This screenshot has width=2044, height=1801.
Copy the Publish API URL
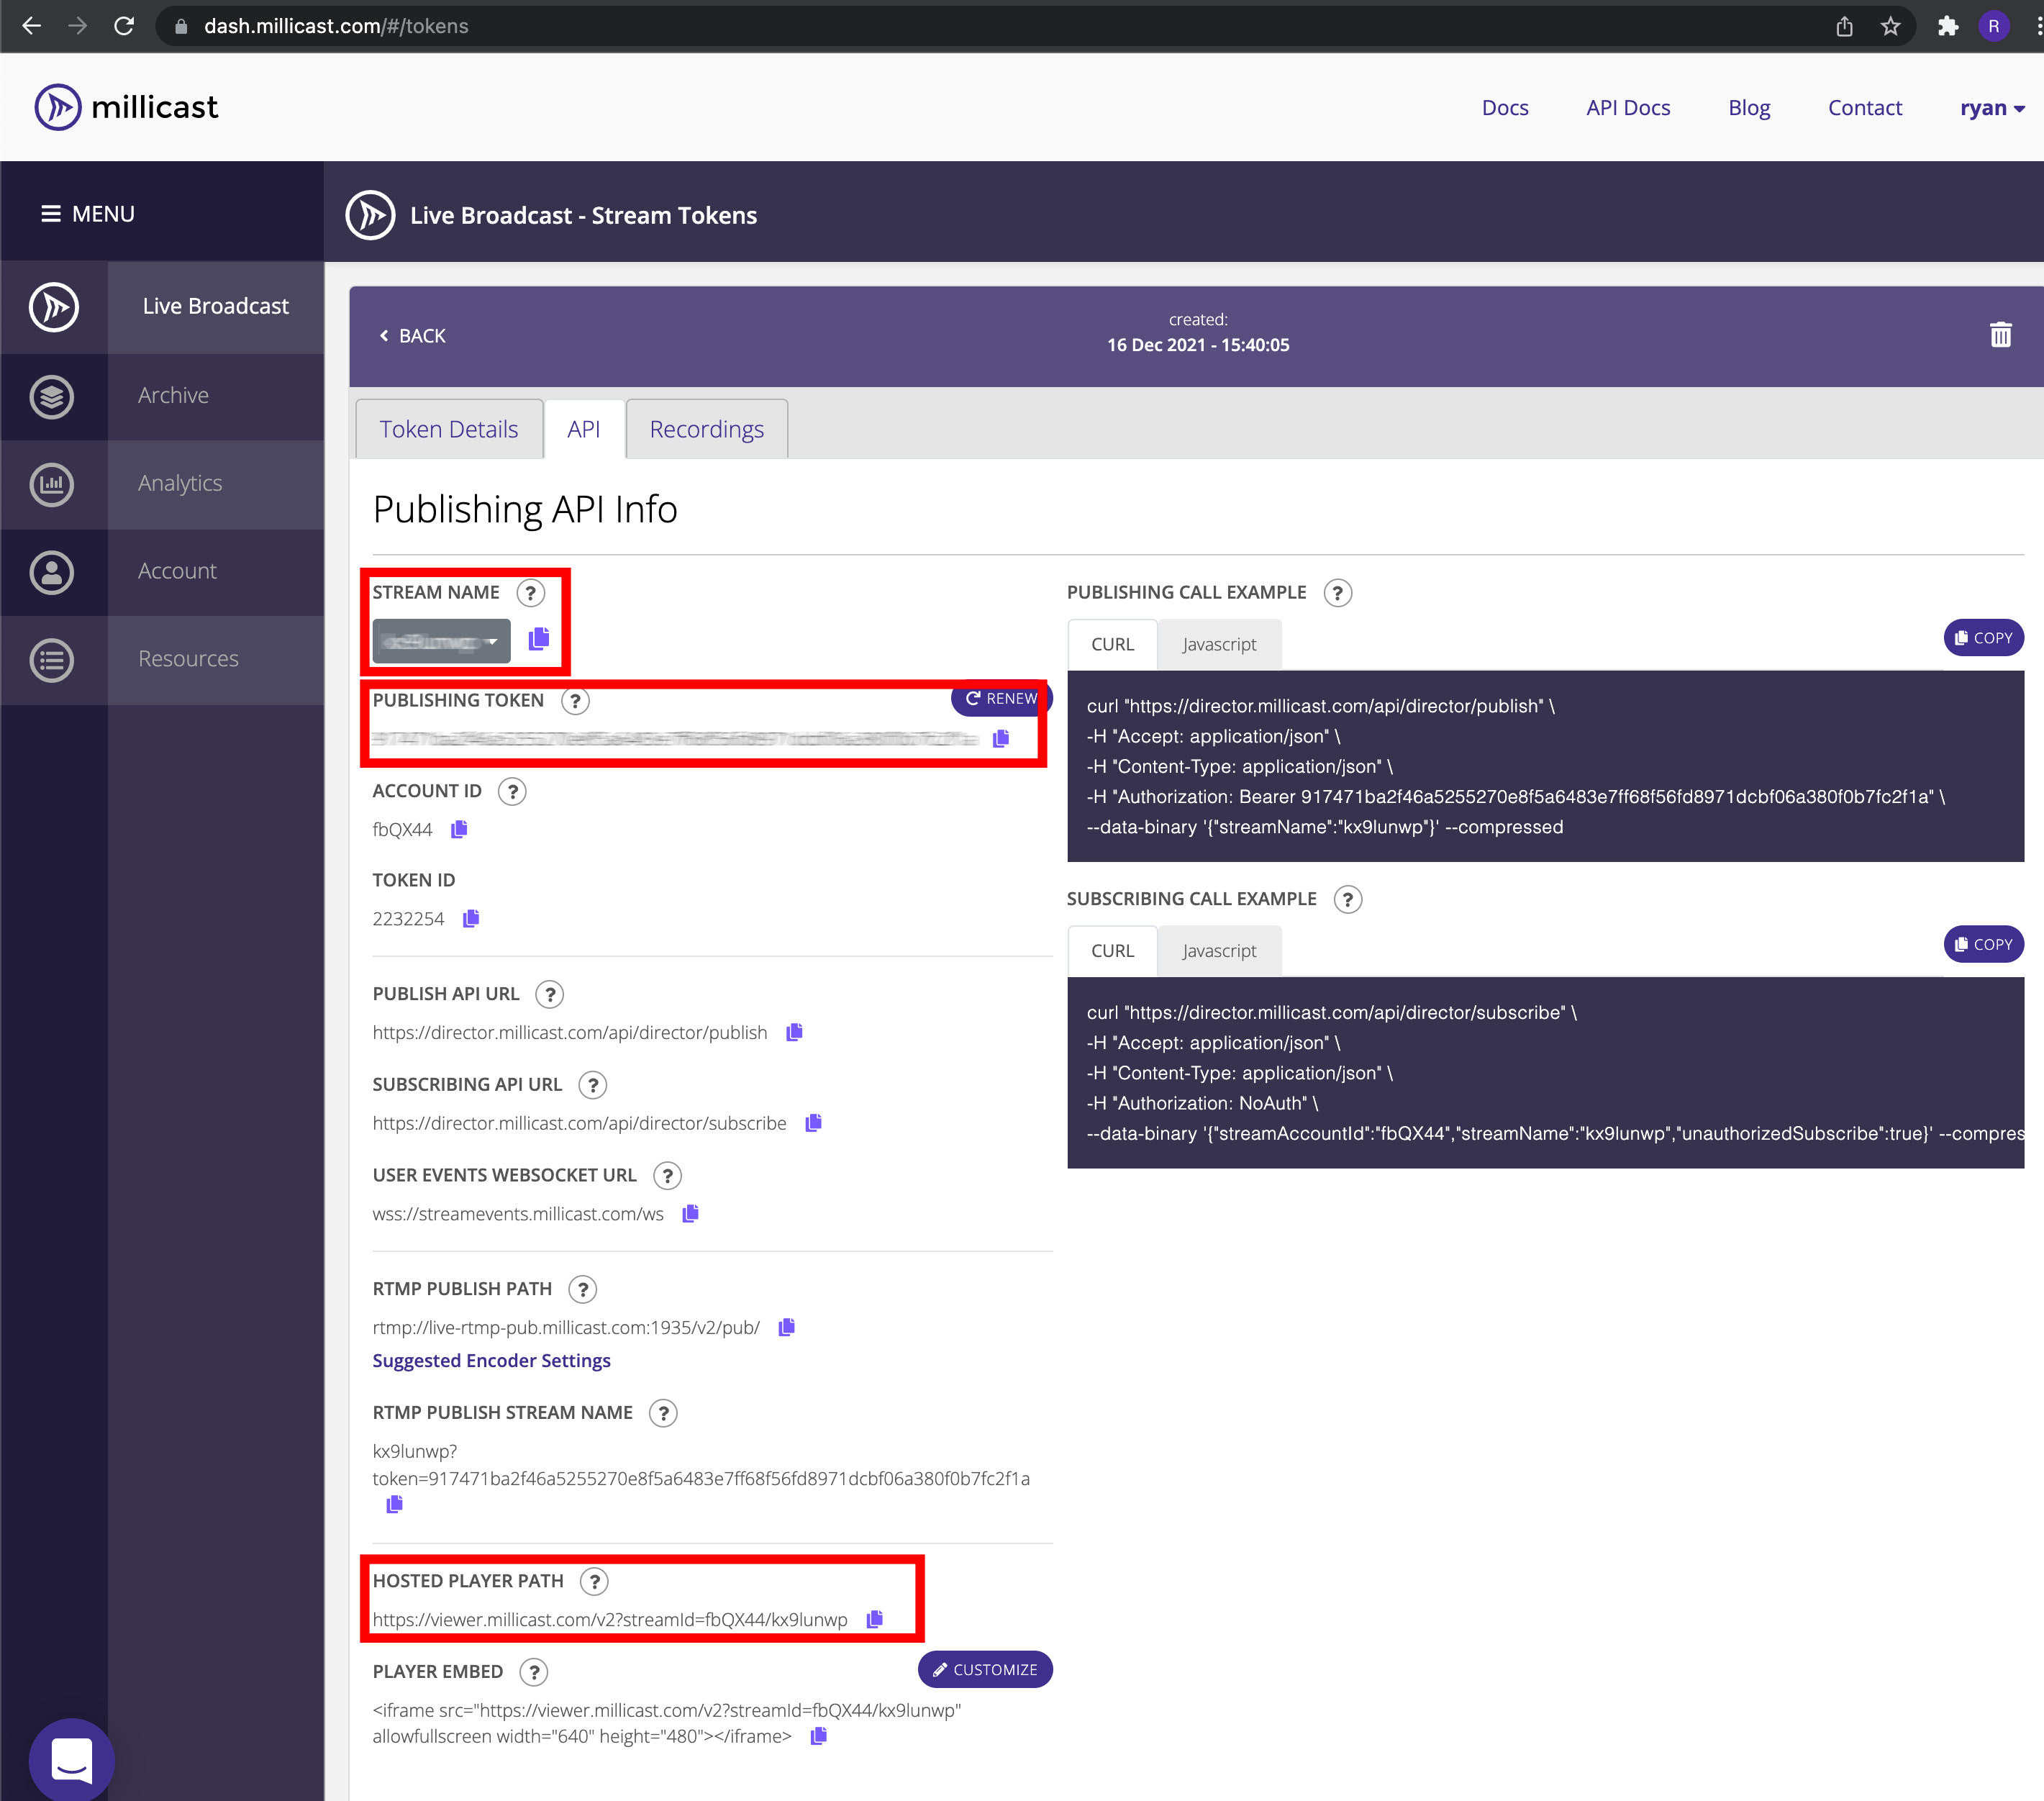point(794,1032)
